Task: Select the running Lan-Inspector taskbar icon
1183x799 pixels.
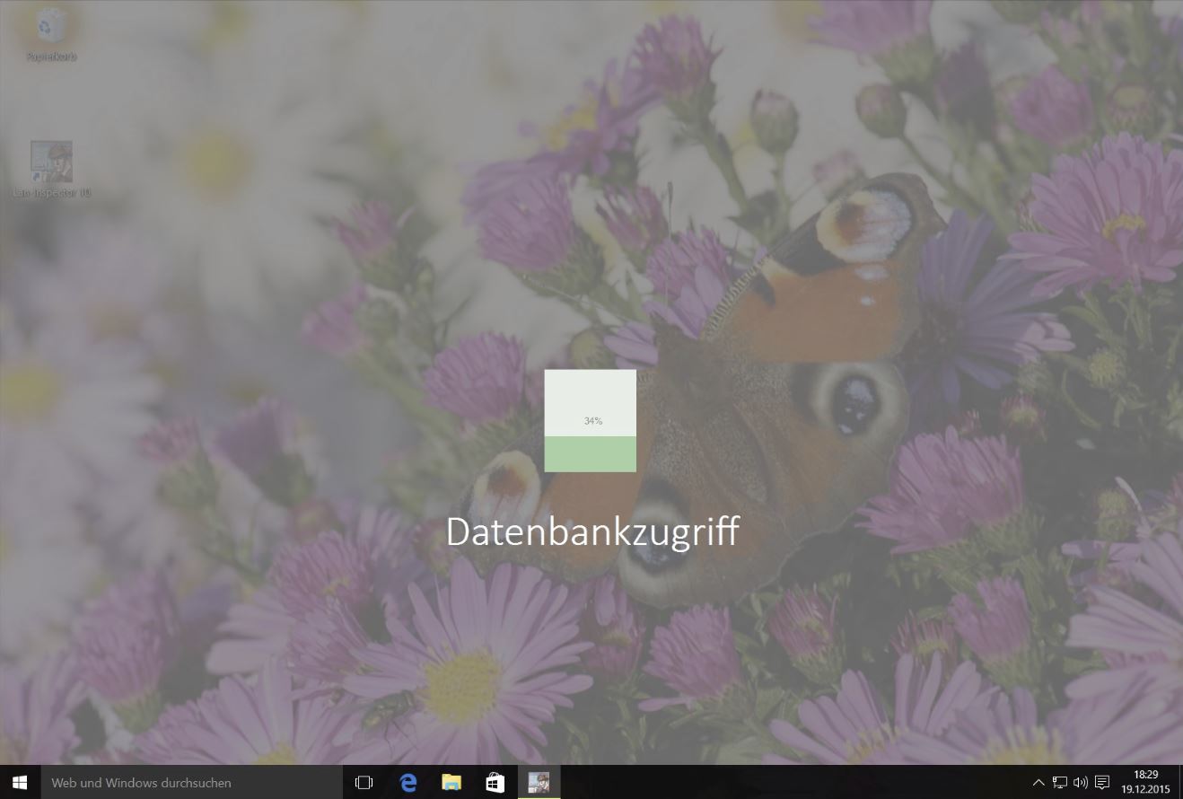Action: [x=538, y=782]
